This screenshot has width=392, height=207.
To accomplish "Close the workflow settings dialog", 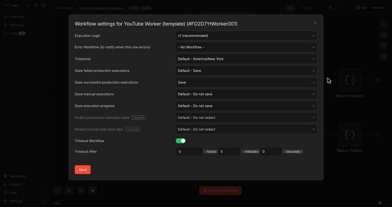I will pos(315,23).
